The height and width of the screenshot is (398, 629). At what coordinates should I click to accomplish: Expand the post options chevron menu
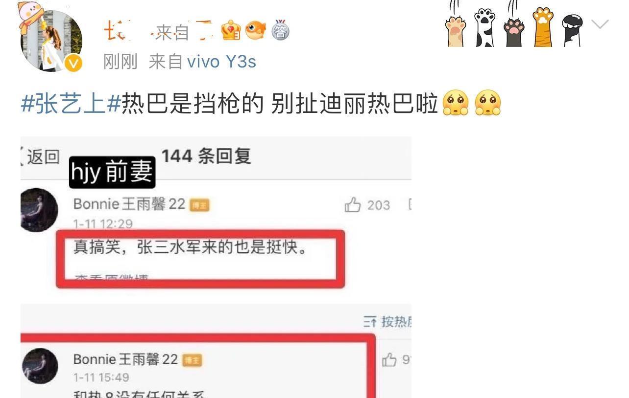[600, 24]
